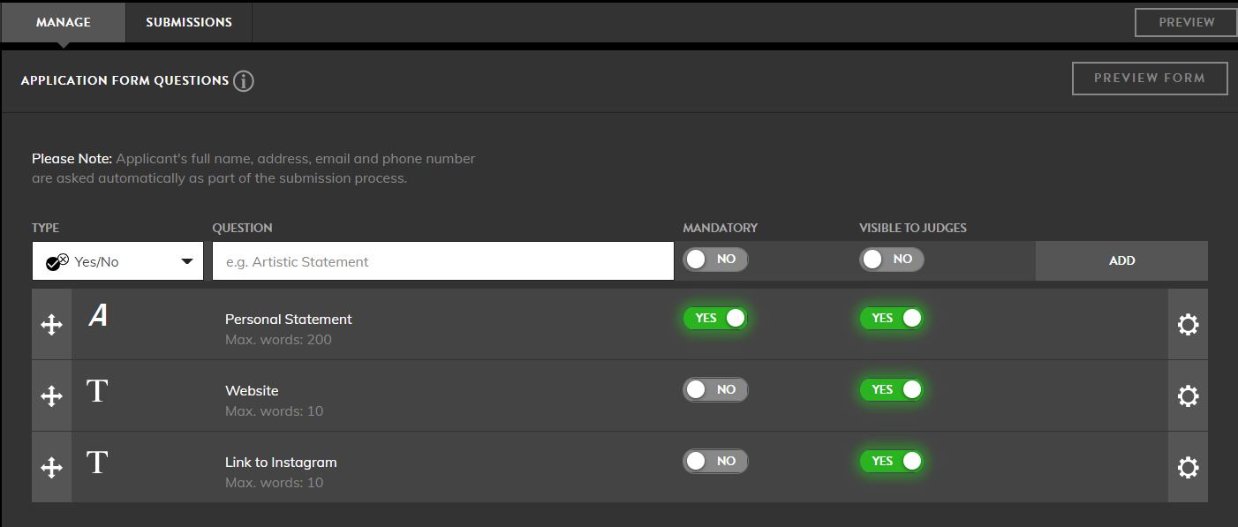The width and height of the screenshot is (1238, 527).
Task: Click the text type icon for Website
Action: (97, 390)
